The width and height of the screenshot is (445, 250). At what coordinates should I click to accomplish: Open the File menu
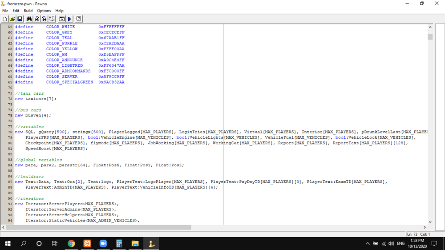(5, 11)
